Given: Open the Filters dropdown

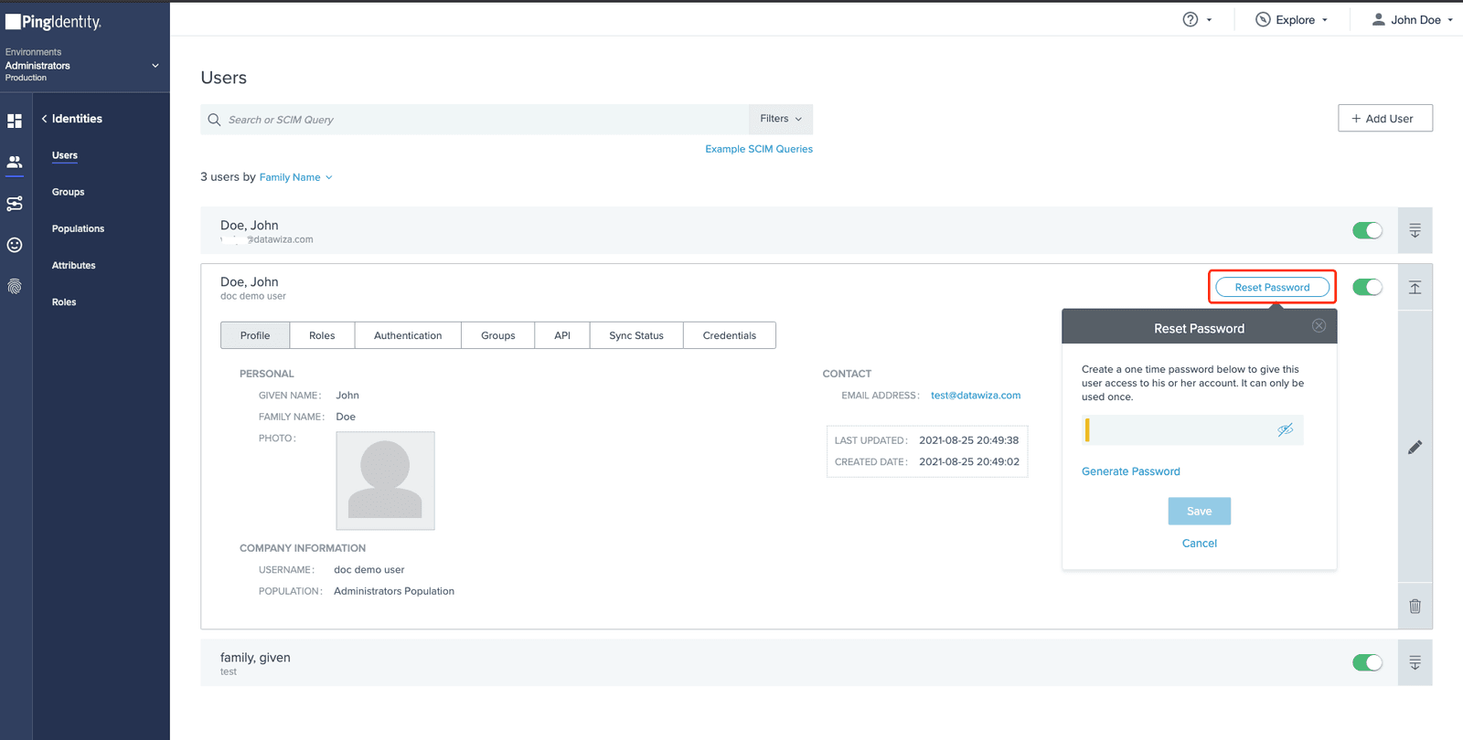Looking at the screenshot, I should (780, 119).
